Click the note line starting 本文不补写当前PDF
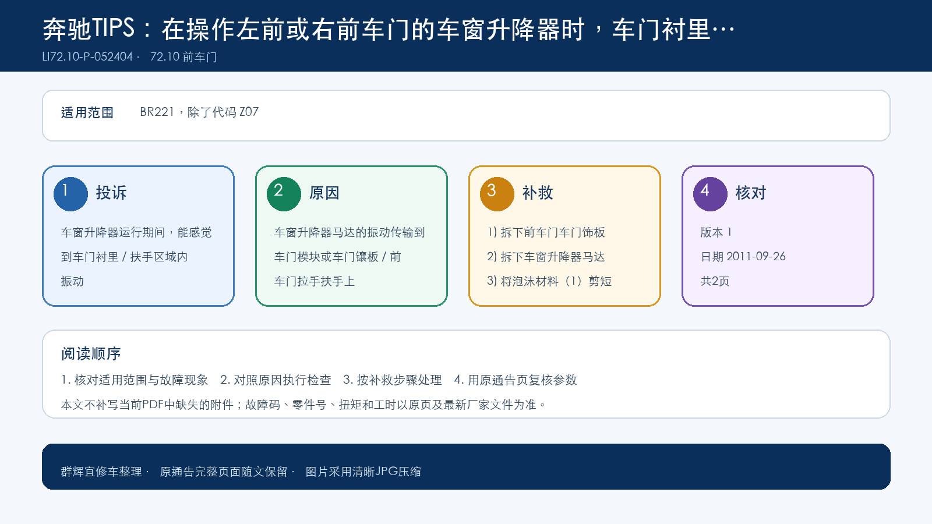Viewport: 932px width, 524px height. tap(303, 405)
